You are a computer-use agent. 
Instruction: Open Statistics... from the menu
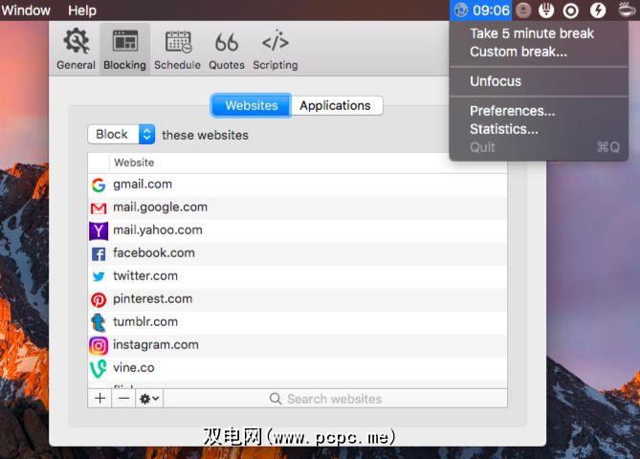coord(503,129)
